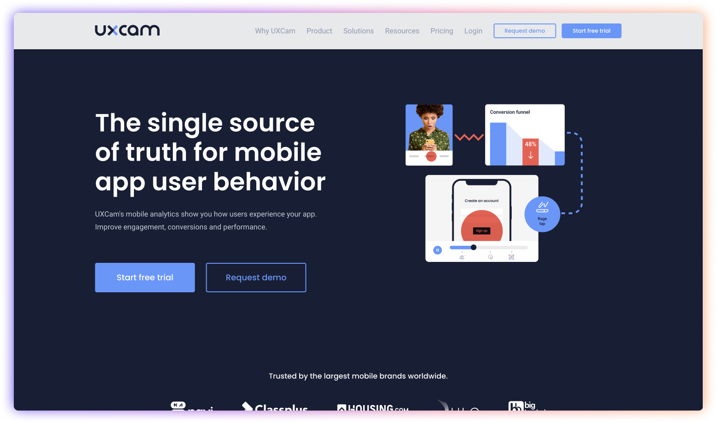
Task: Click the large Start free trial button
Action: [145, 278]
